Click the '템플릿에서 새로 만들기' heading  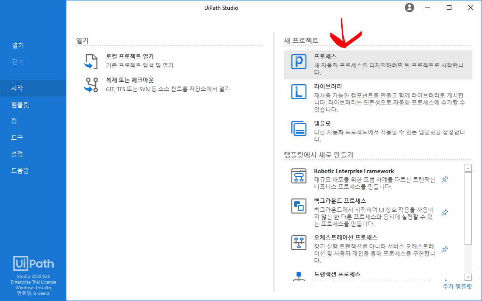coord(319,155)
